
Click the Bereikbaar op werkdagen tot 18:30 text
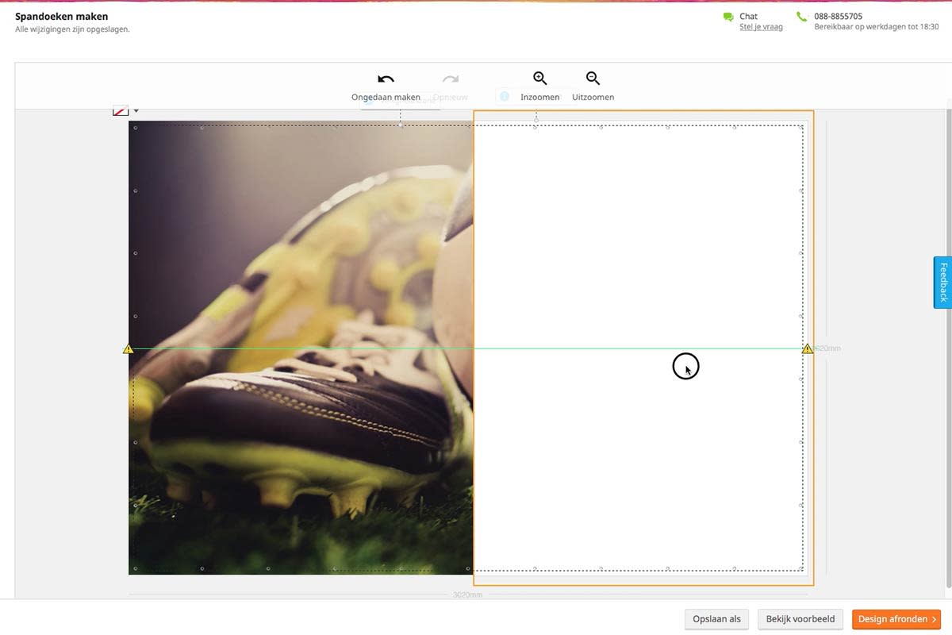(877, 27)
